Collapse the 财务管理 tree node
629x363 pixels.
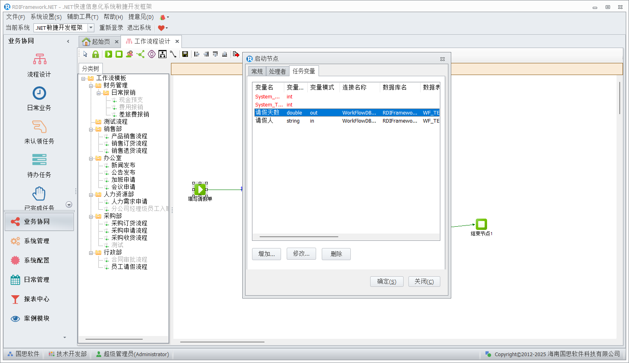tap(91, 86)
